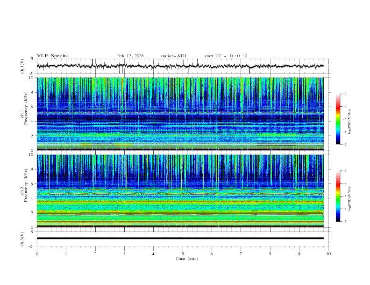370x285 pixels.
Task: Click the red band near 3.5 kHz in ch.2
Action: pyautogui.click(x=180, y=202)
